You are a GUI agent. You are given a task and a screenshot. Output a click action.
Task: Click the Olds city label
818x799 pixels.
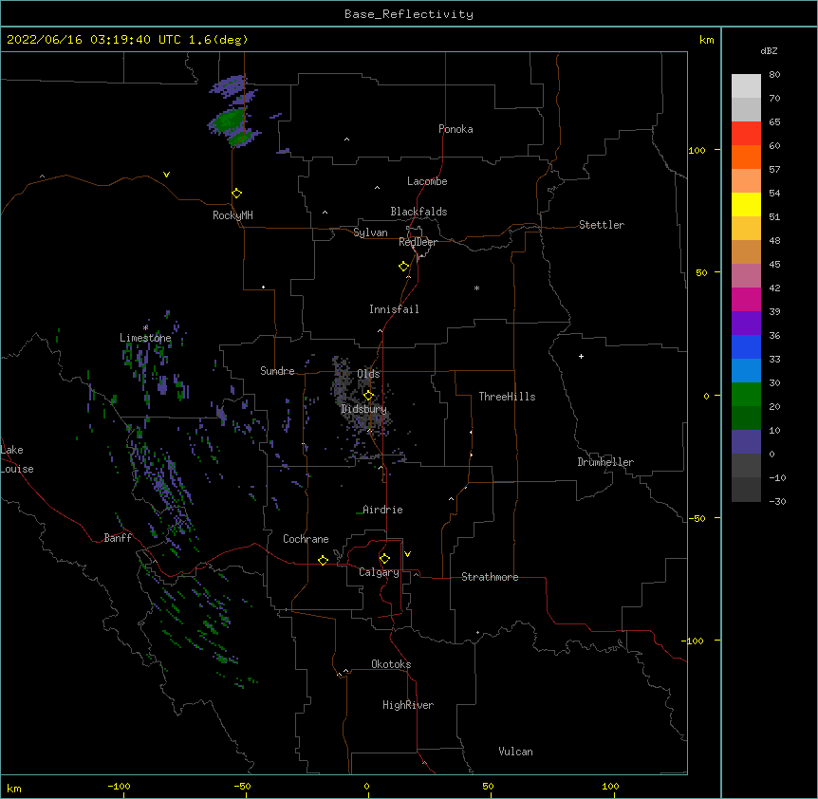[x=368, y=374]
